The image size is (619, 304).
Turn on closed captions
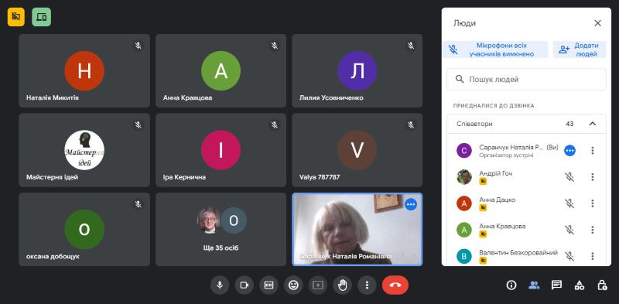[x=268, y=285]
